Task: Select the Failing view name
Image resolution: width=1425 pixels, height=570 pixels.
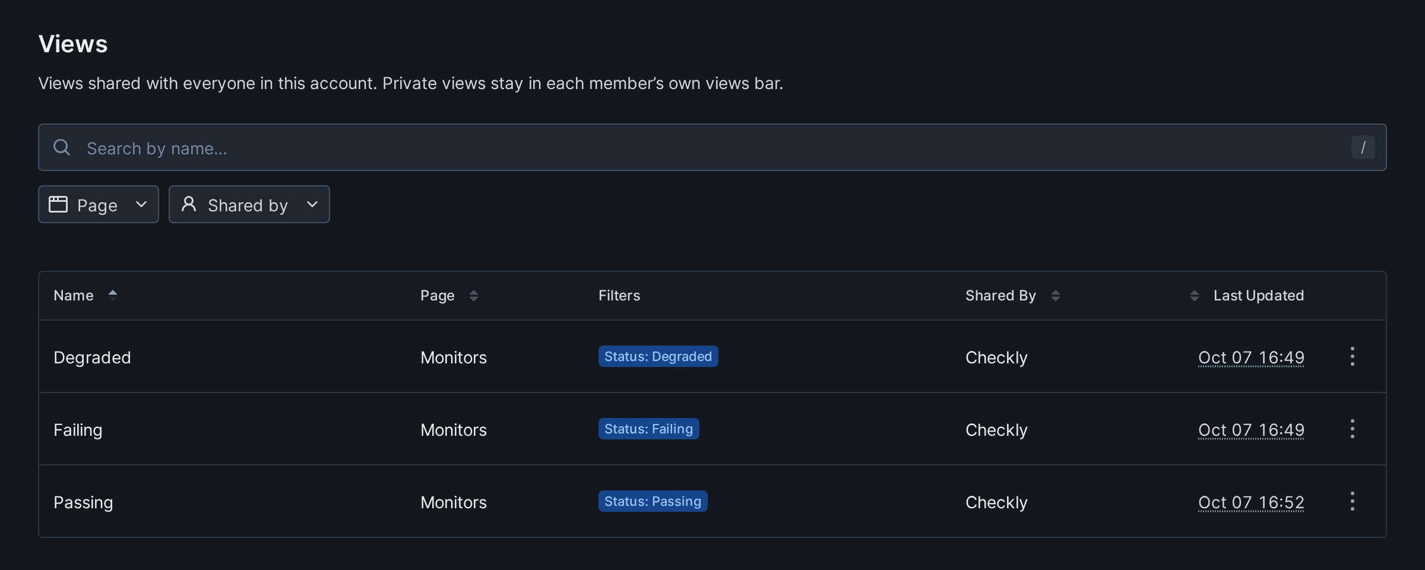Action: (78, 430)
